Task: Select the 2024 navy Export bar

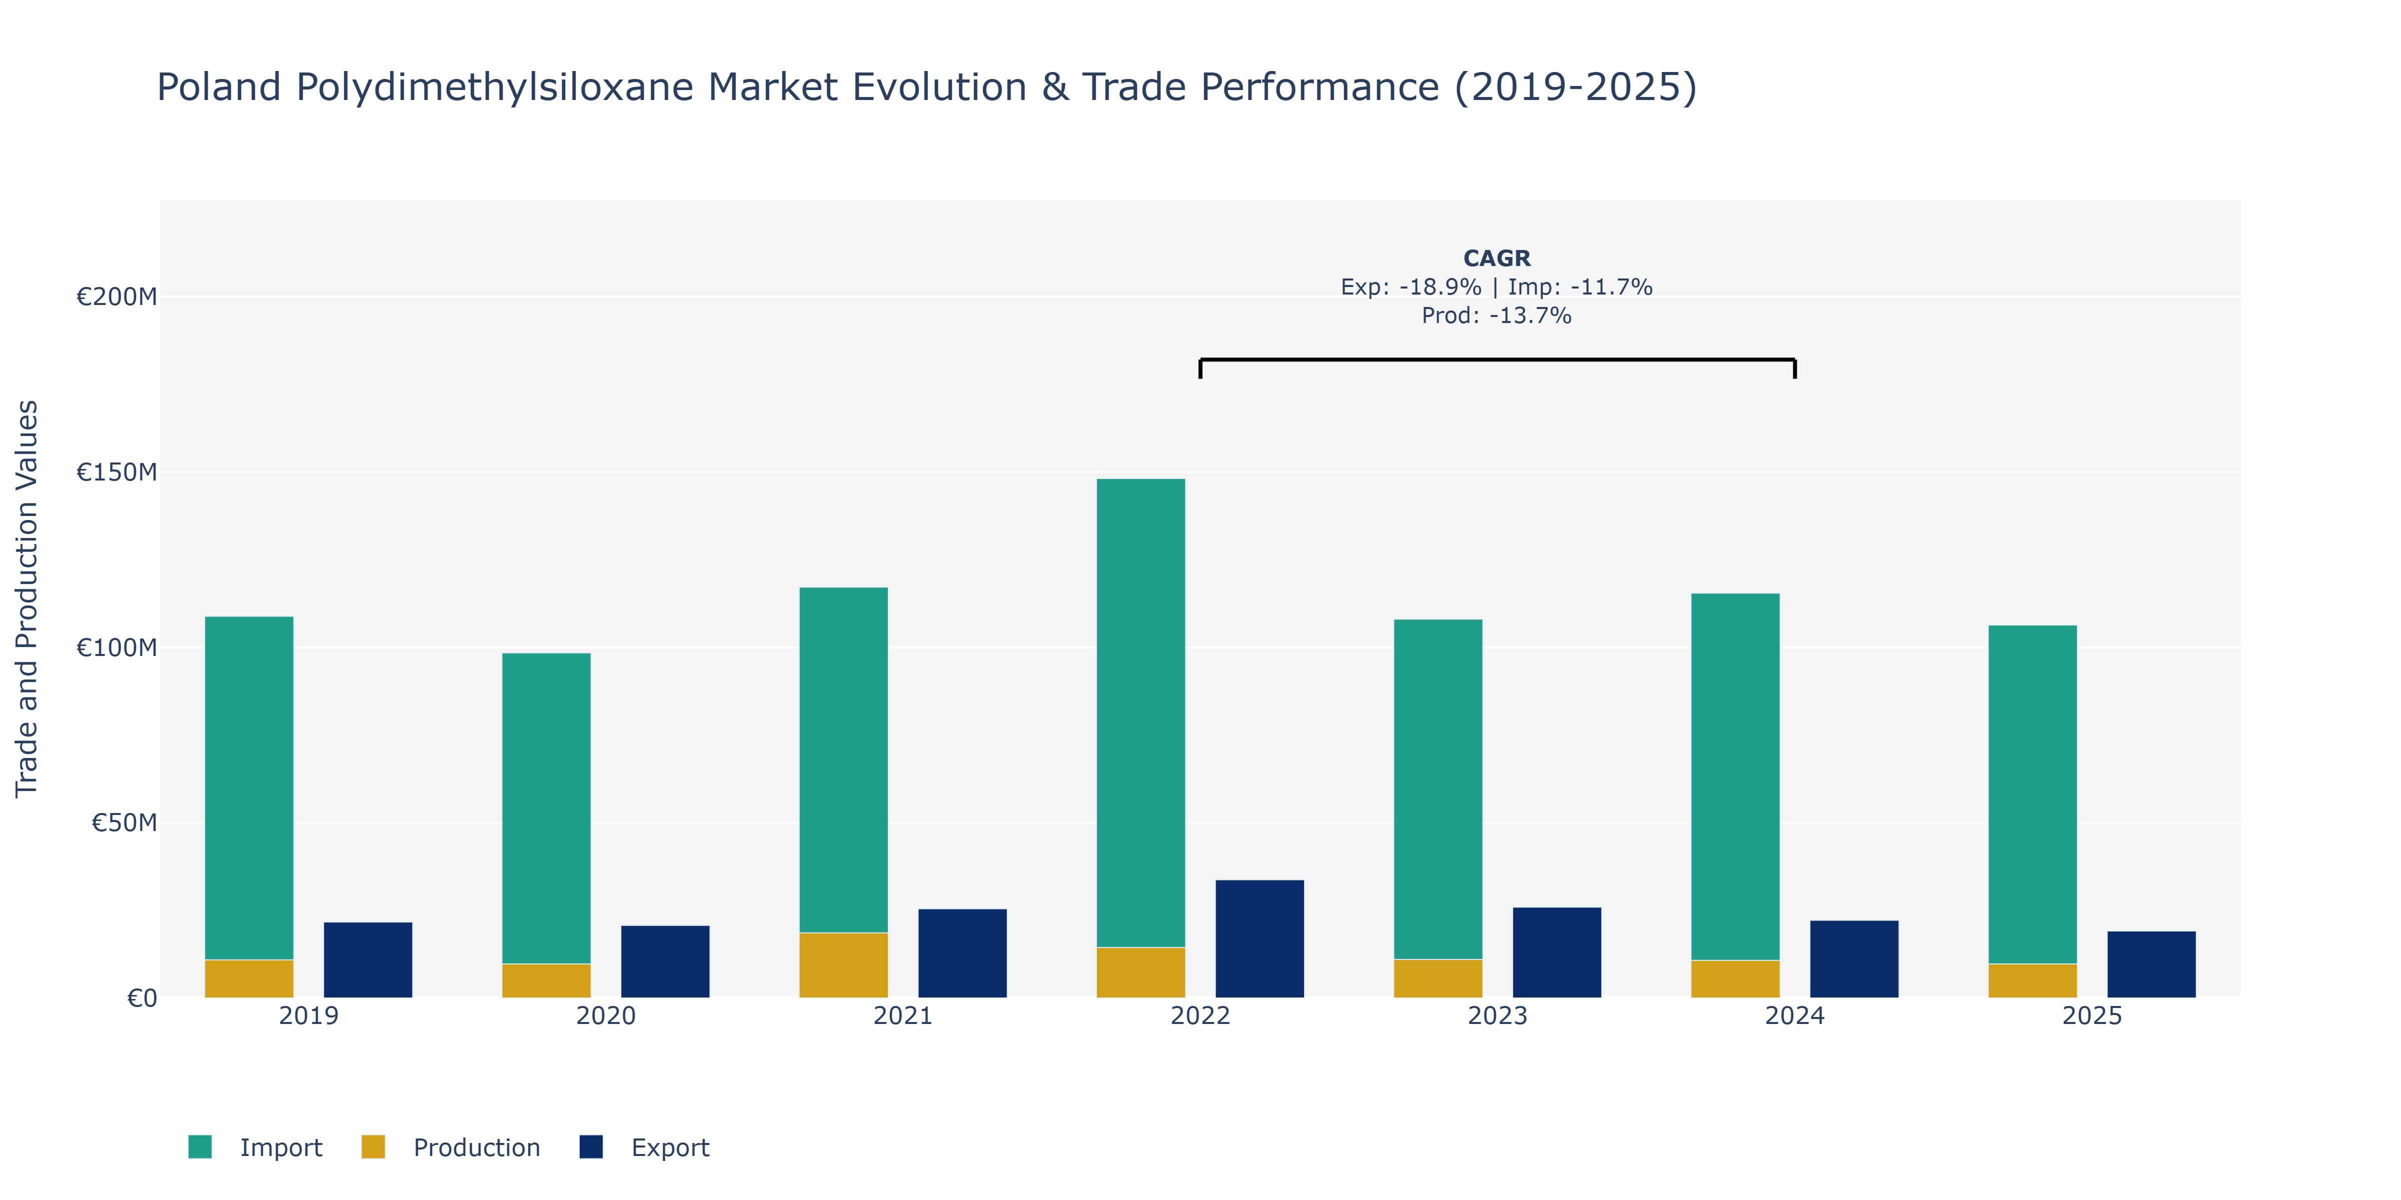Action: [1855, 959]
